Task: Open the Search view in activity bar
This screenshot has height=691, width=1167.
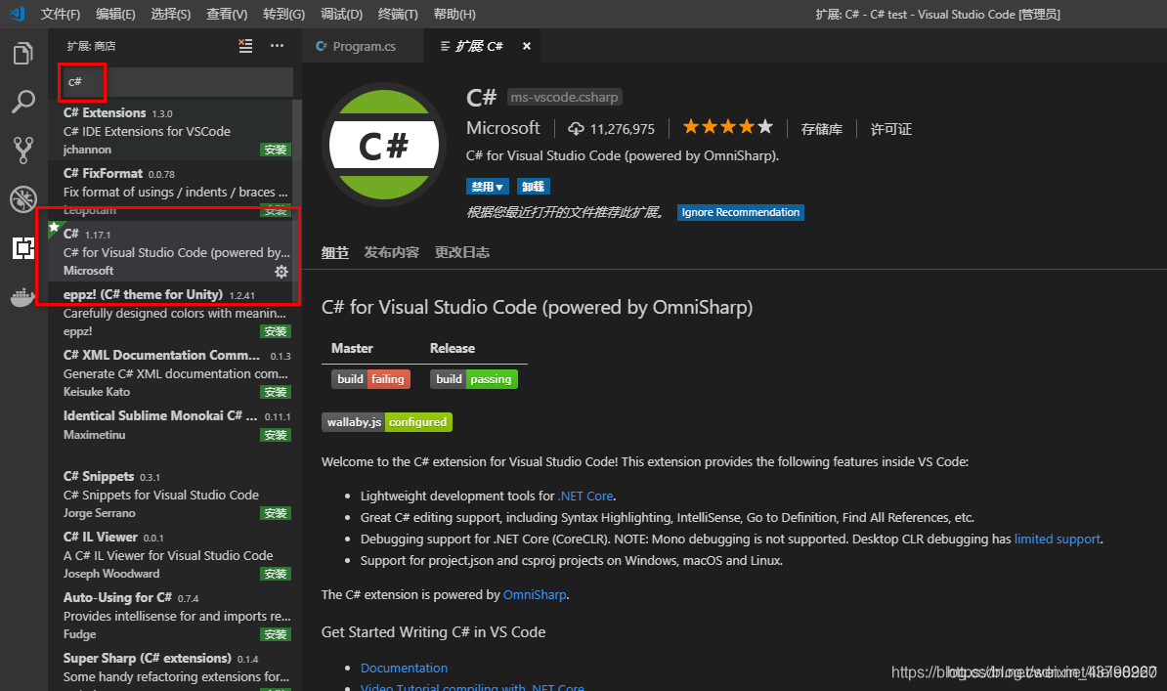Action: pyautogui.click(x=23, y=102)
